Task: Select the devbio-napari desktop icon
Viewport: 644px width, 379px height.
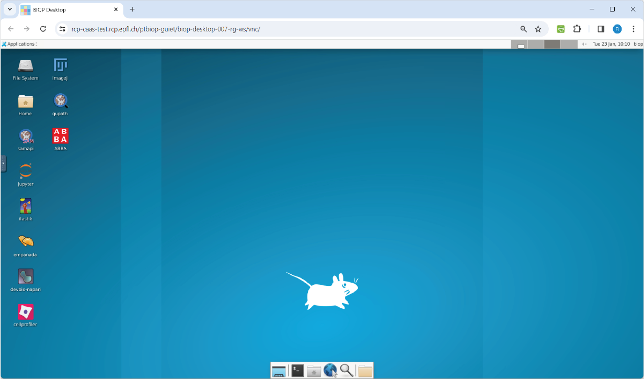Action: tap(26, 276)
